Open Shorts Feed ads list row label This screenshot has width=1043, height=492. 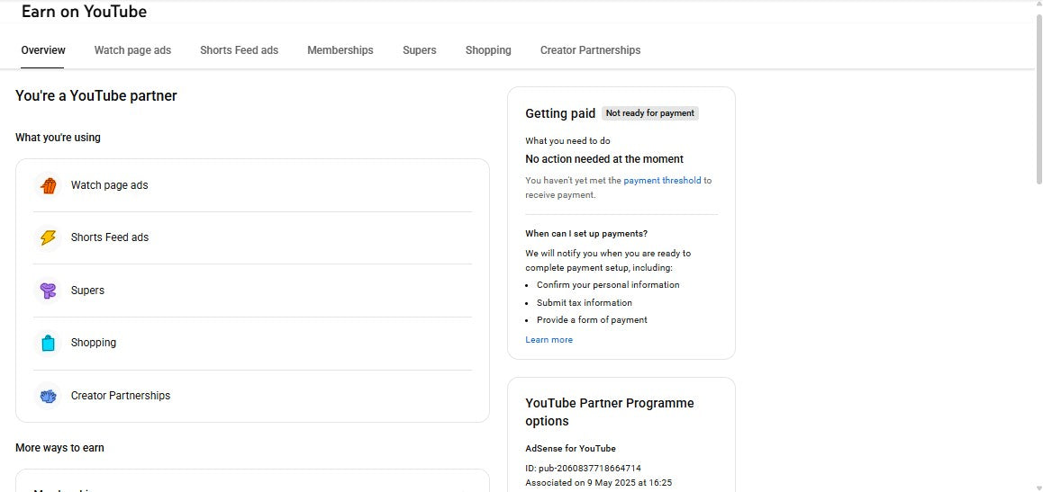click(110, 237)
